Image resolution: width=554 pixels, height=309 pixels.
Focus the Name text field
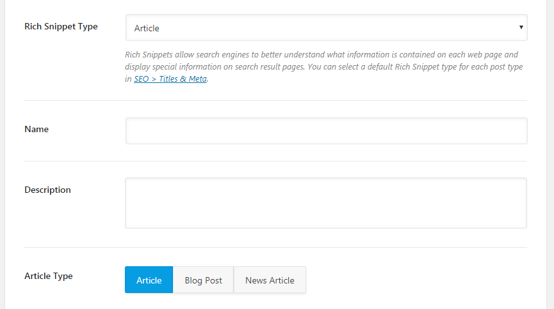(326, 131)
